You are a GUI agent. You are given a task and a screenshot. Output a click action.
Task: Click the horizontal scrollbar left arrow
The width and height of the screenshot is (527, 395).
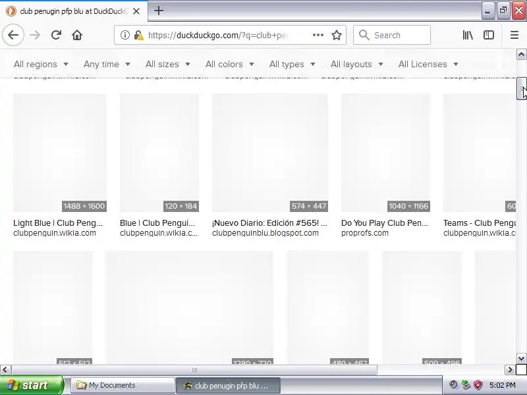tap(5, 370)
